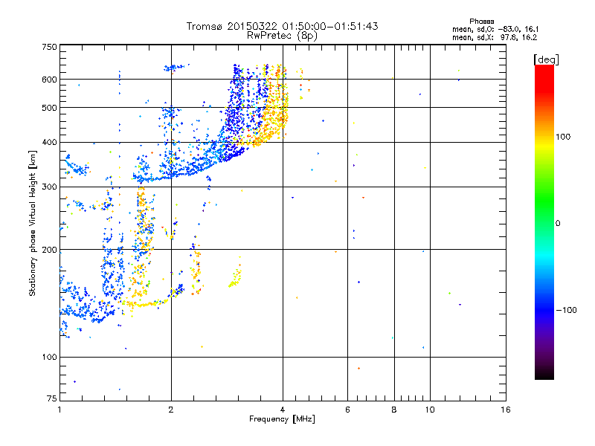Click the -100 tick label on colorbar
Image resolution: width=595 pixels, height=446 pixels.
(567, 309)
